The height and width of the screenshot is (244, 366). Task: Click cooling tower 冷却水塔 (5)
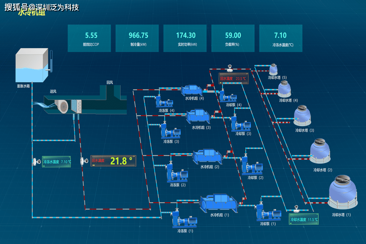point(274,69)
